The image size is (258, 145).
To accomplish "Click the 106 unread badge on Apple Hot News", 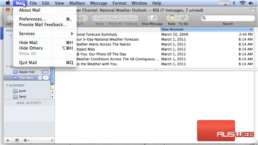I will coord(45,72).
